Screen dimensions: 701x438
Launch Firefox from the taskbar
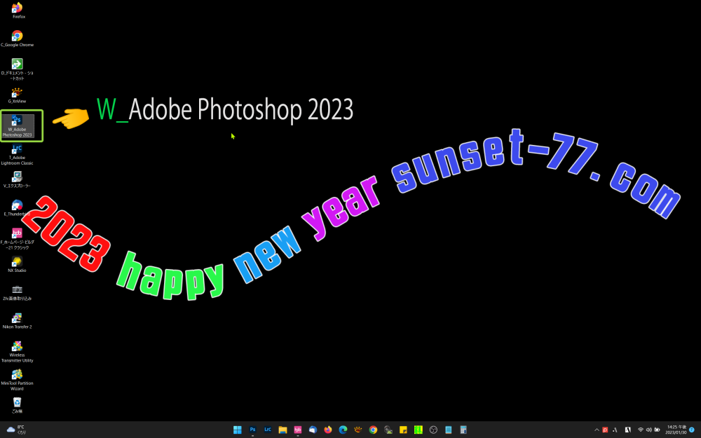328,430
